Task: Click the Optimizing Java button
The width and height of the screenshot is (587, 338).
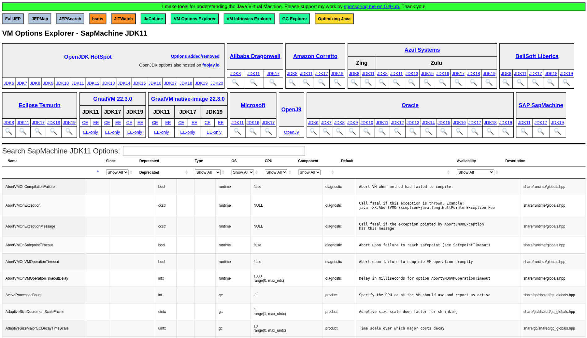Action: point(334,19)
